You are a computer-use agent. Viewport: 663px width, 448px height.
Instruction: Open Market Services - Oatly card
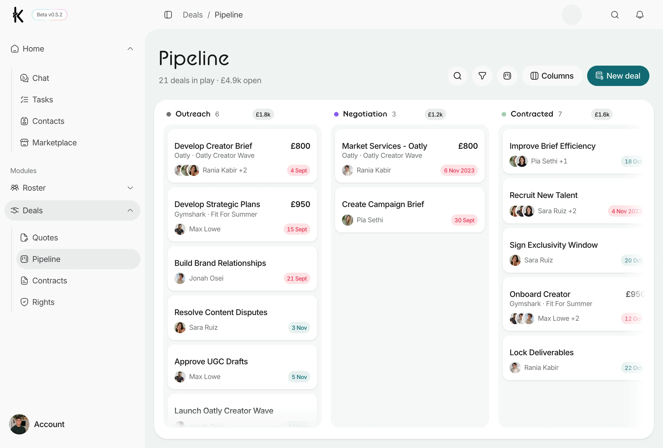tap(410, 156)
